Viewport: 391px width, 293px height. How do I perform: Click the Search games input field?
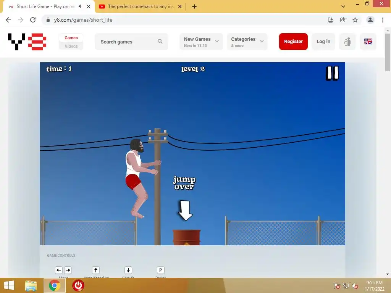click(131, 42)
